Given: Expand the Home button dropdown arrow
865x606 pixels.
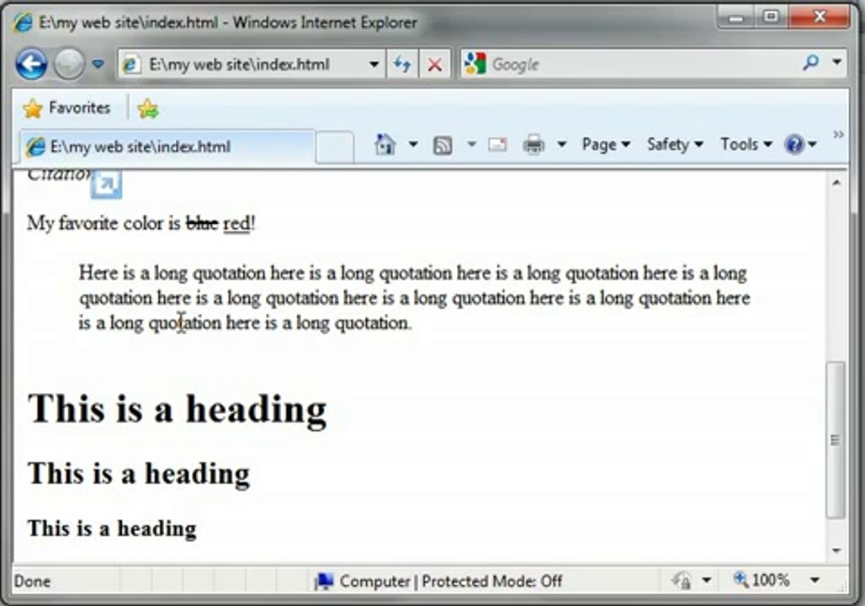Looking at the screenshot, I should (x=413, y=145).
